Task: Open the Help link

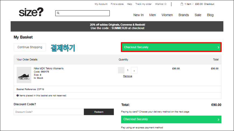Action: [x=130, y=4]
